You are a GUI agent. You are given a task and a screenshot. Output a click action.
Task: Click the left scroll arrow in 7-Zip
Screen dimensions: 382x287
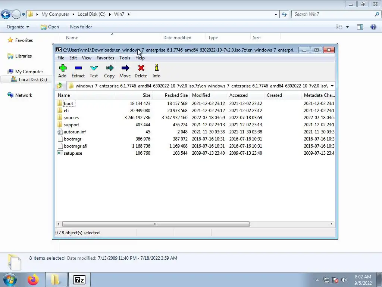pyautogui.click(x=58, y=224)
